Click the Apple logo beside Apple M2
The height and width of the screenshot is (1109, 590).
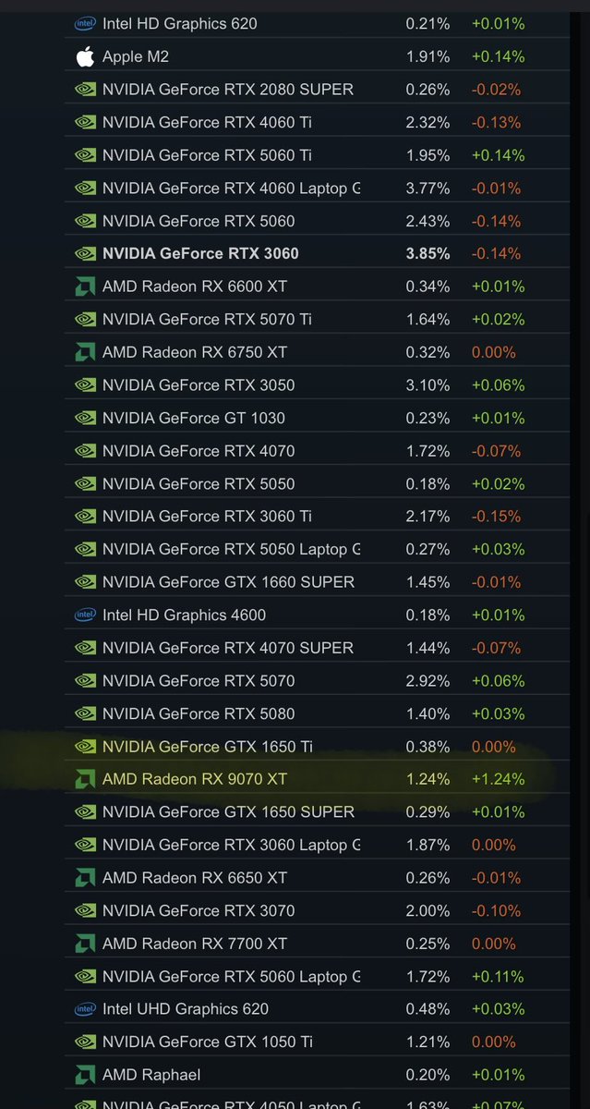85,57
